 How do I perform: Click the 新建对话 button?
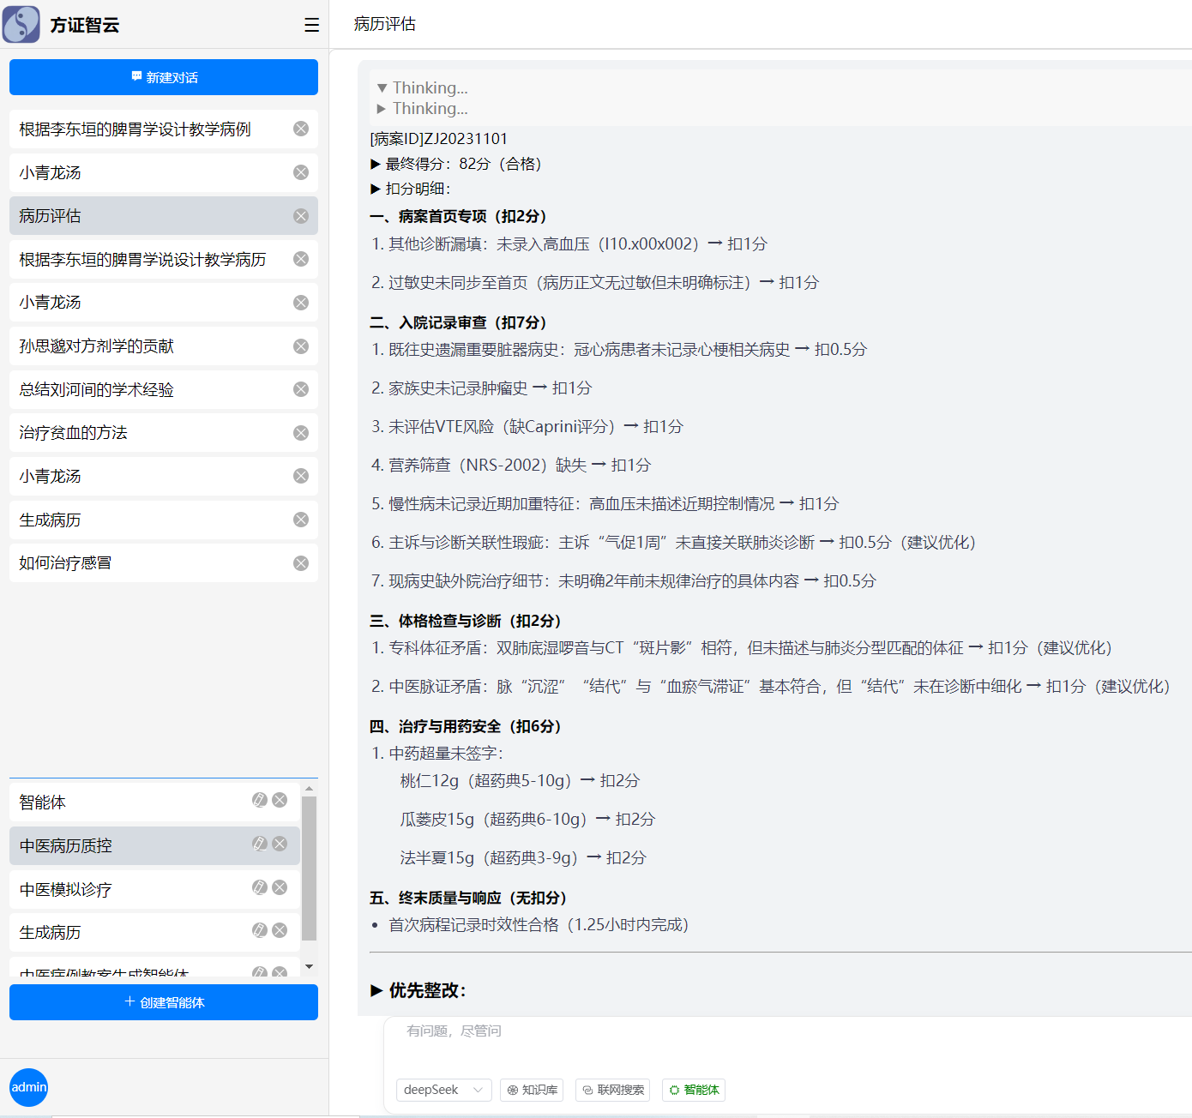click(x=164, y=77)
